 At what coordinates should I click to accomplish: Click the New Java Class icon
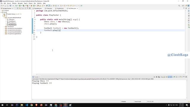point(34,6)
